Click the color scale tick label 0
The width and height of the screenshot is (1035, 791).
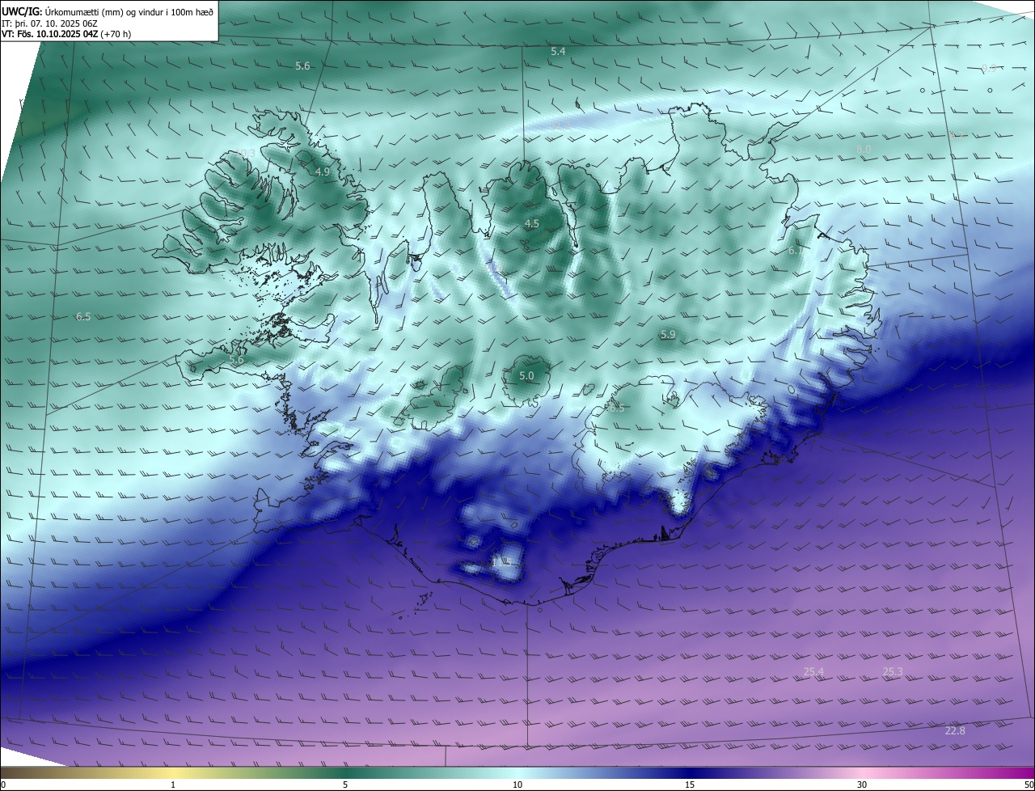pos(3,785)
